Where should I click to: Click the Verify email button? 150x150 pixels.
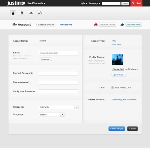coord(45,59)
